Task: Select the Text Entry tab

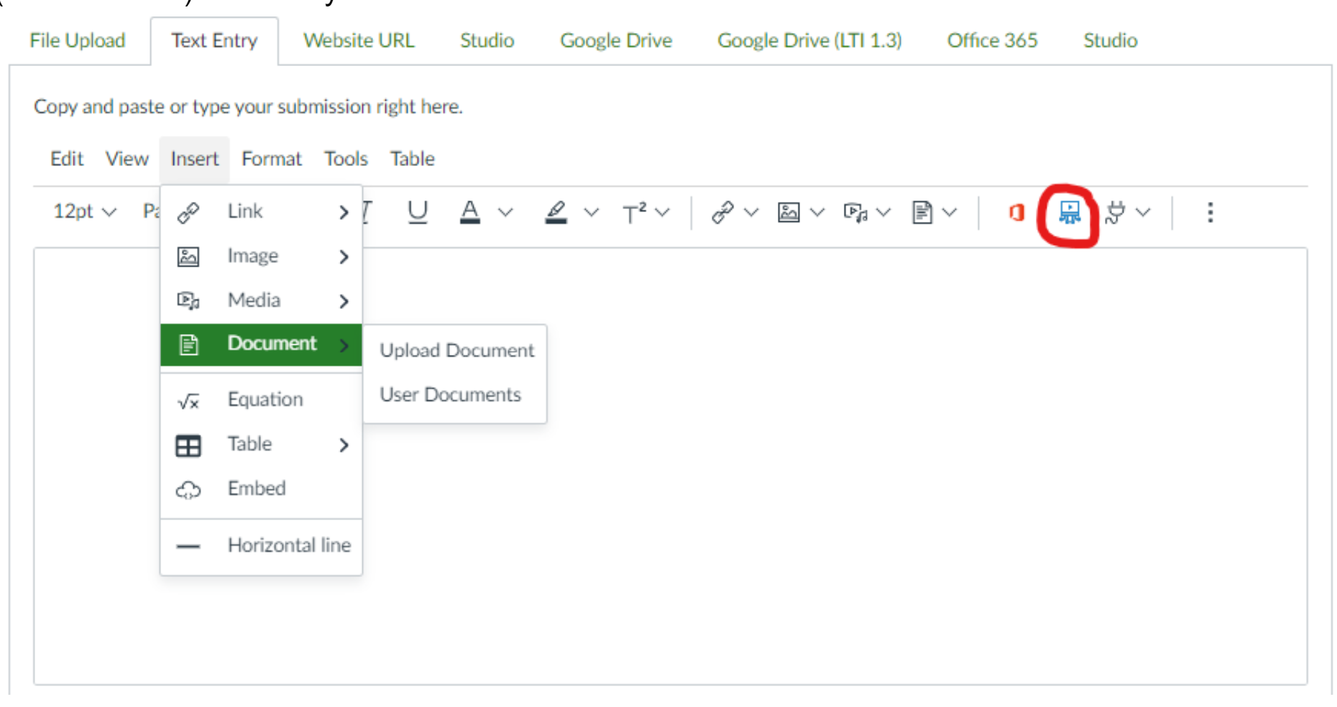Action: pos(214,40)
